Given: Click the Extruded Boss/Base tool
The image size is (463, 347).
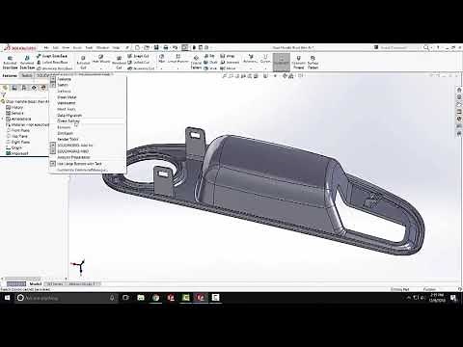Looking at the screenshot, I should point(10,63).
